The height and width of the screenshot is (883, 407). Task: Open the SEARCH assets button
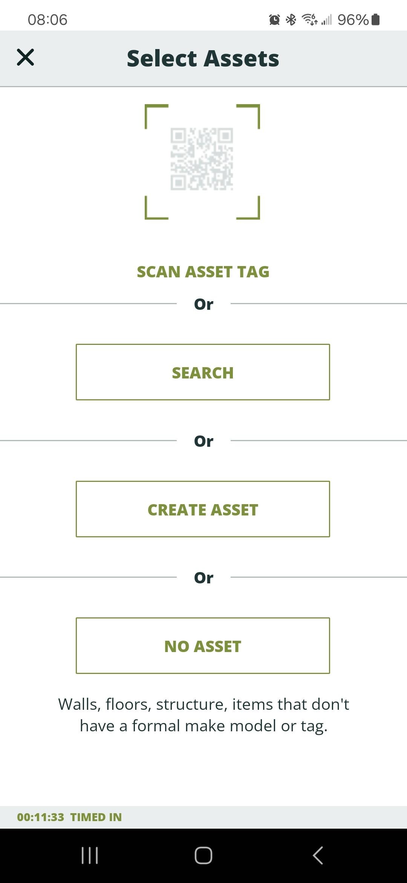coord(203,372)
